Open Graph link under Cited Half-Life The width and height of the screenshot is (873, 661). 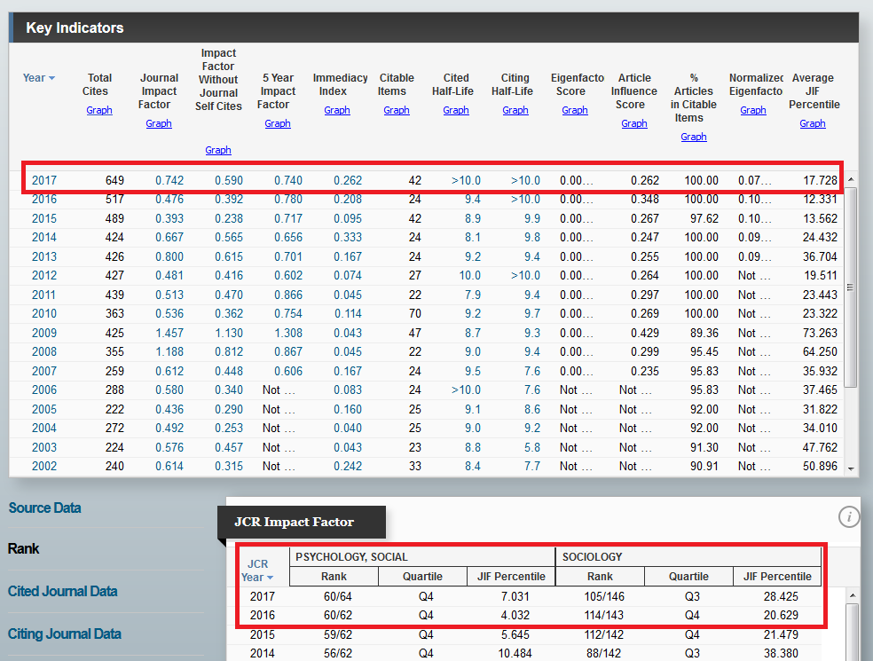click(456, 110)
